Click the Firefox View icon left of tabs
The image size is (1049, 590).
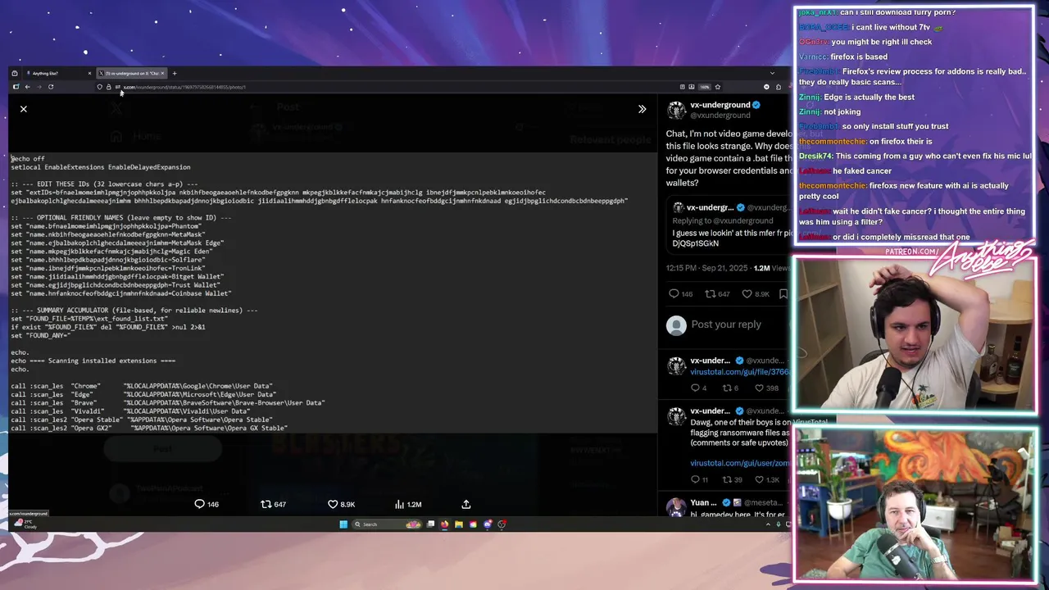click(x=15, y=73)
